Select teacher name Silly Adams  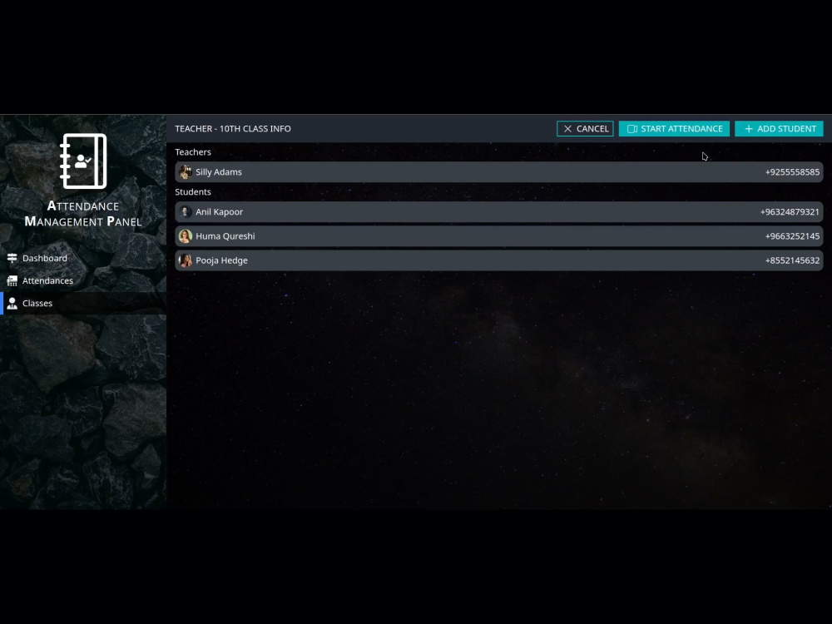[219, 172]
